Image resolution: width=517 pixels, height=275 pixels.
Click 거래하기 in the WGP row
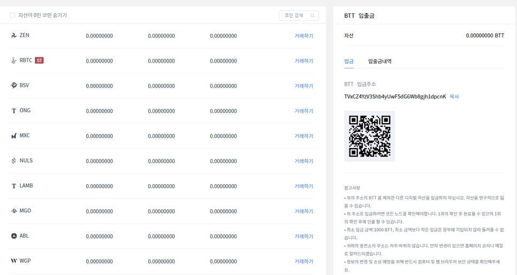(x=303, y=261)
